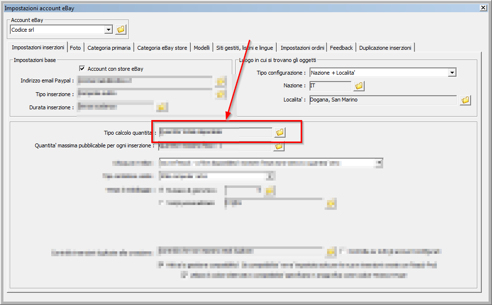
Task: Open the Foto tab
Action: (x=75, y=48)
